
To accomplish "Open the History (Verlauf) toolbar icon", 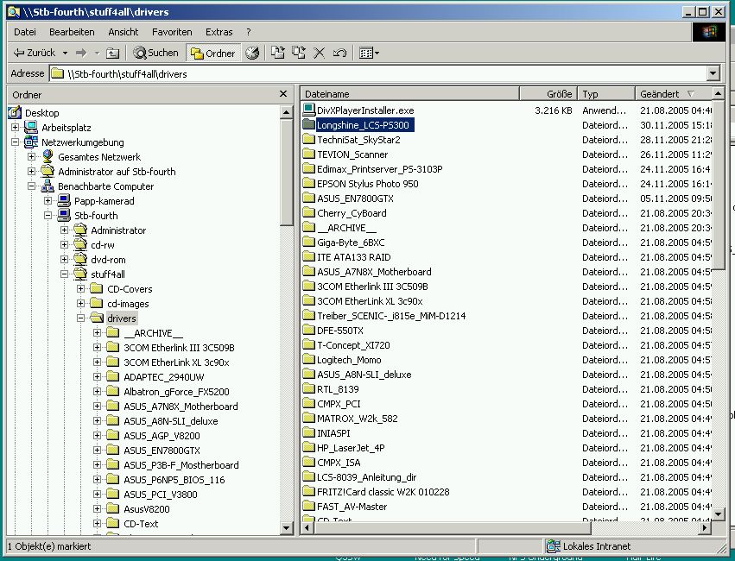I will tap(252, 54).
